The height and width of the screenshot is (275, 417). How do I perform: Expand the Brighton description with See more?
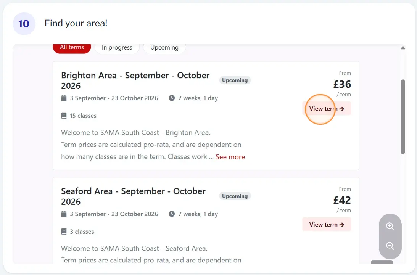click(230, 157)
